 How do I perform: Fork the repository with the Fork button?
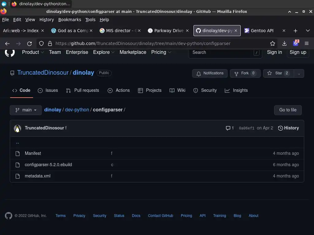[245, 73]
